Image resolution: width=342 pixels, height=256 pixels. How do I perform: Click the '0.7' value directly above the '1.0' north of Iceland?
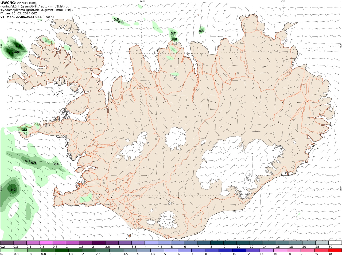pos(173,34)
